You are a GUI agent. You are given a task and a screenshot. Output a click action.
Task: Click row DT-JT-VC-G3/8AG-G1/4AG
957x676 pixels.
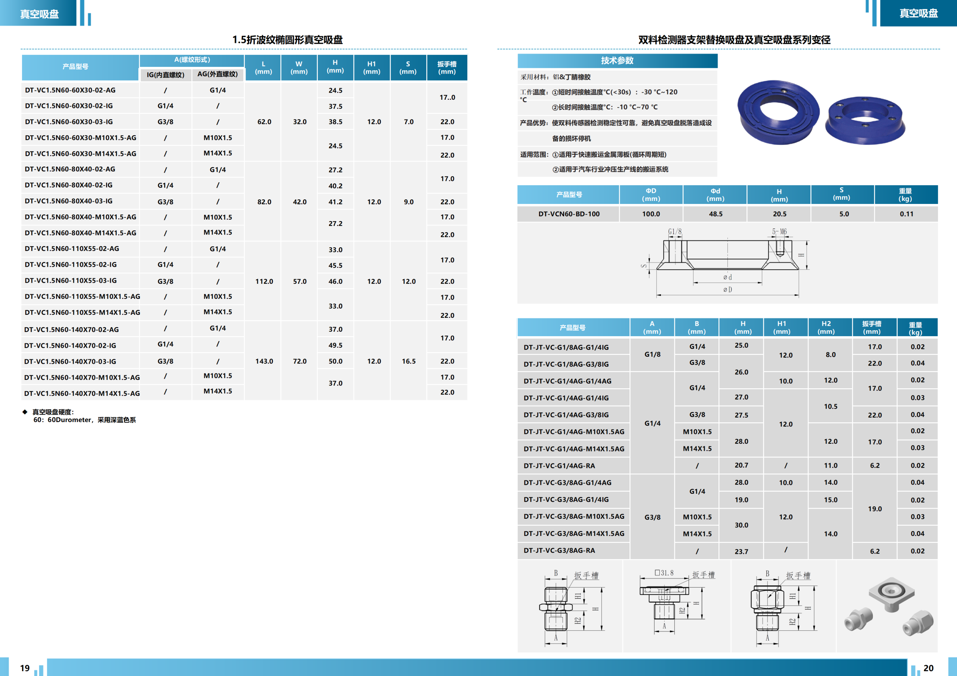[x=727, y=482]
